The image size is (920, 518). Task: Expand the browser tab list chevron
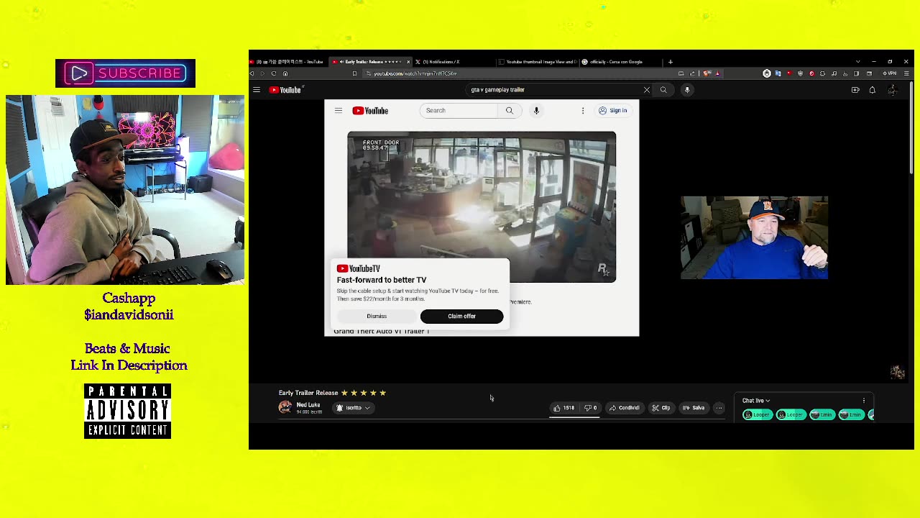(857, 62)
